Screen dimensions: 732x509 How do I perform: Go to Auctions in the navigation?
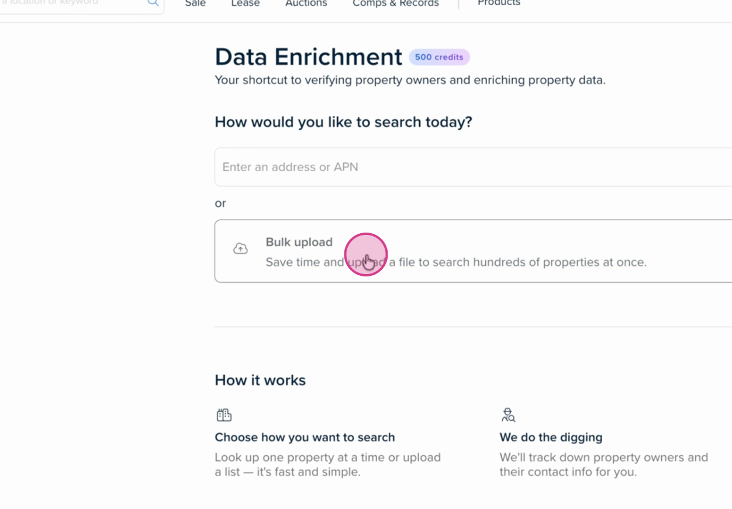[x=306, y=4]
